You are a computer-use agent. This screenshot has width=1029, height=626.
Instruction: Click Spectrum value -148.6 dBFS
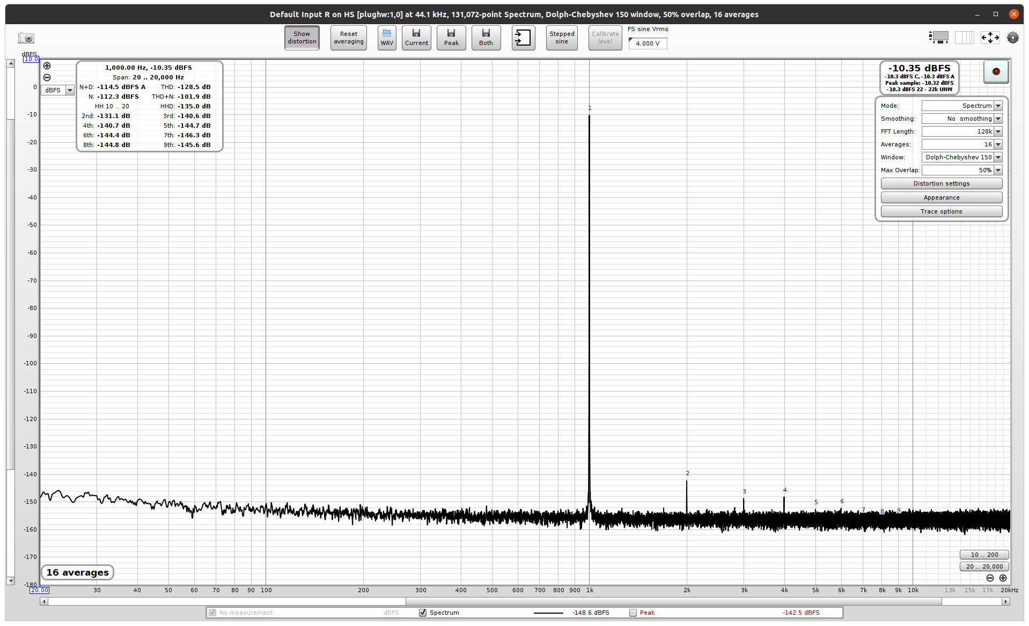click(591, 613)
